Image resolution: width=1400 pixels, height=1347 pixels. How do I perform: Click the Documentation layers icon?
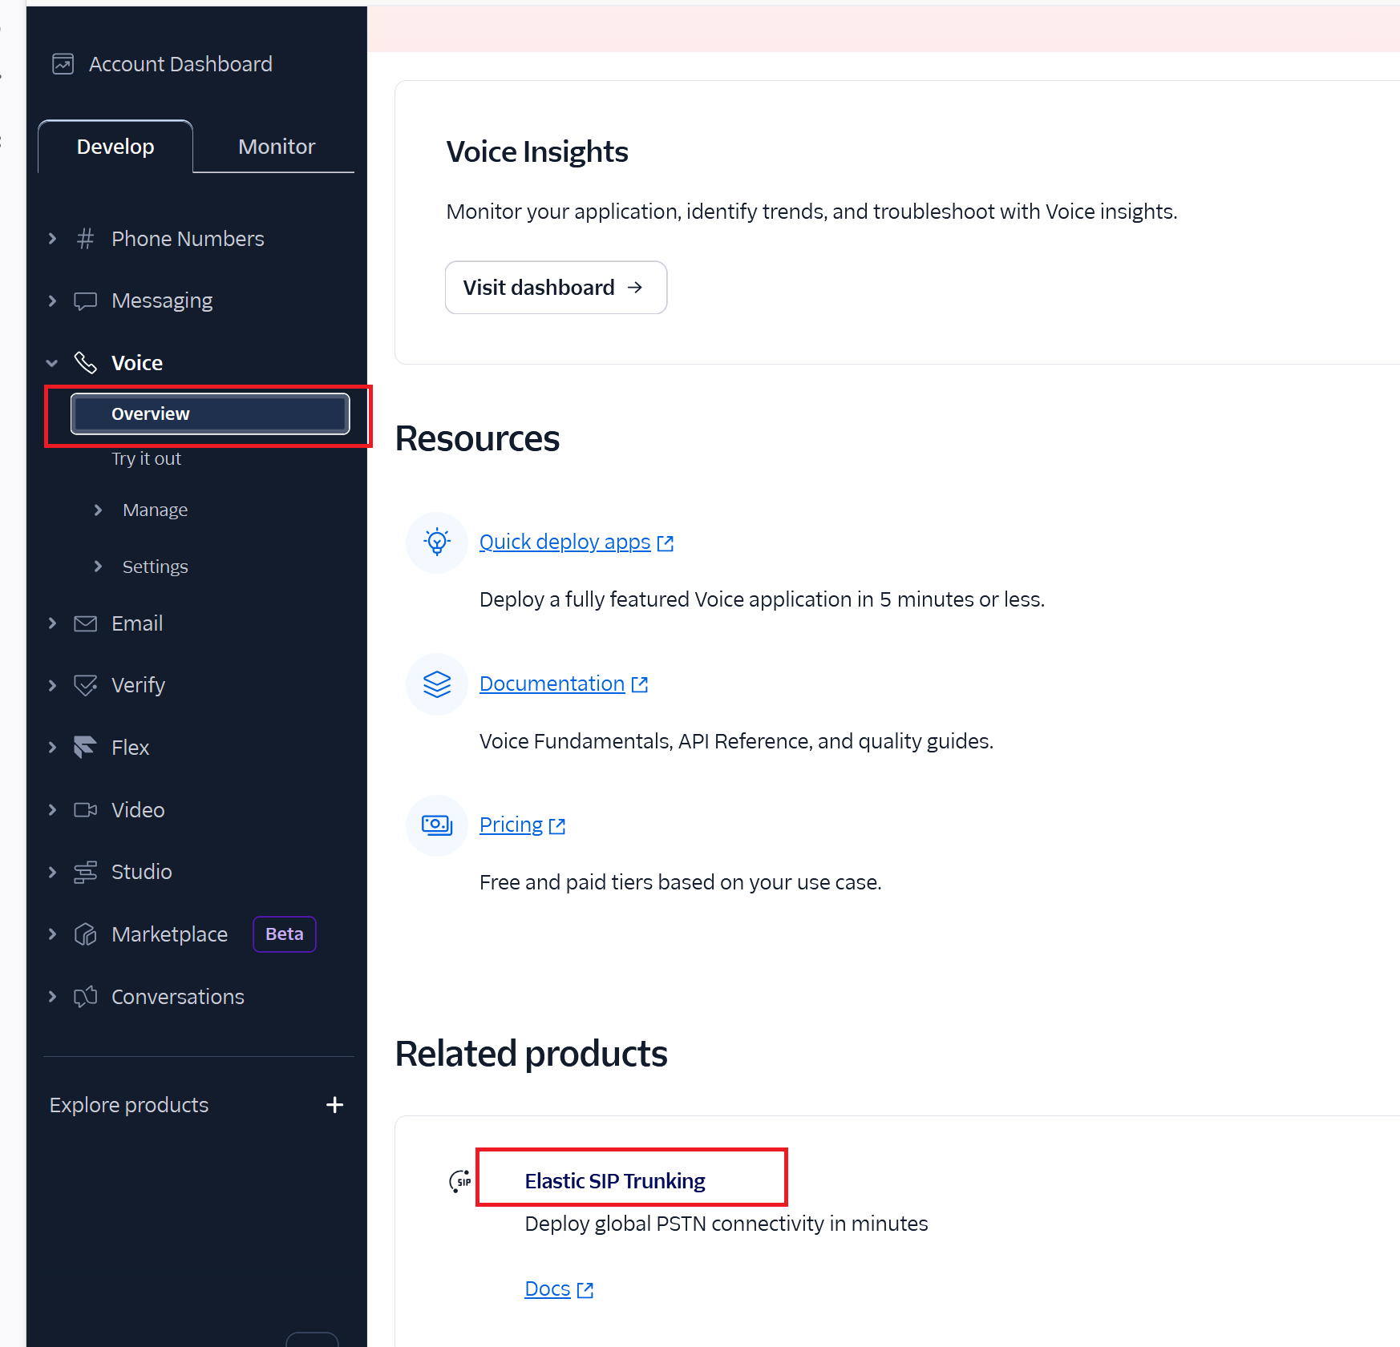coord(437,684)
